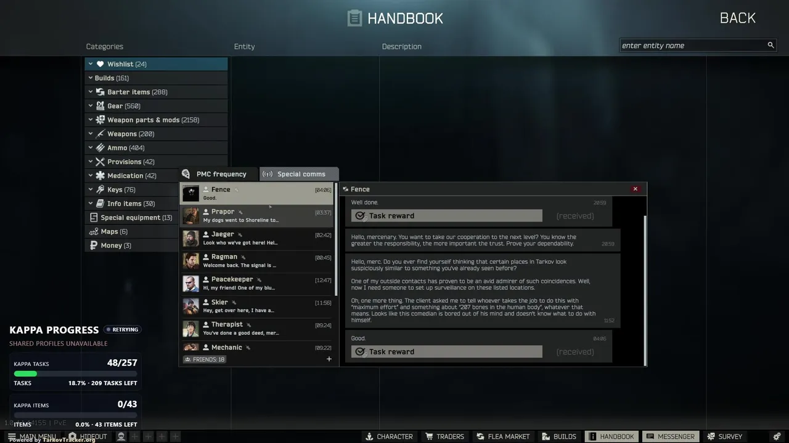
Task: Open the Skier 'Hey, get over here' message
Action: [239, 311]
